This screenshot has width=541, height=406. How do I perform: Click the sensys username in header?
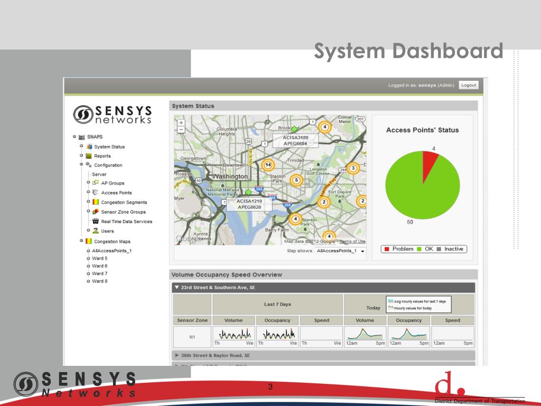pyautogui.click(x=427, y=85)
